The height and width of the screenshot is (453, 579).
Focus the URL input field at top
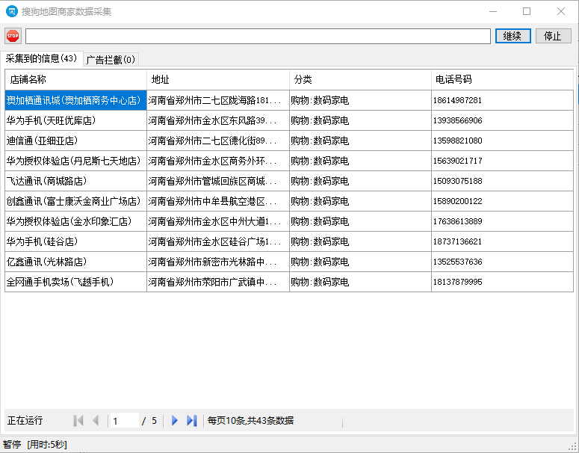tap(258, 36)
